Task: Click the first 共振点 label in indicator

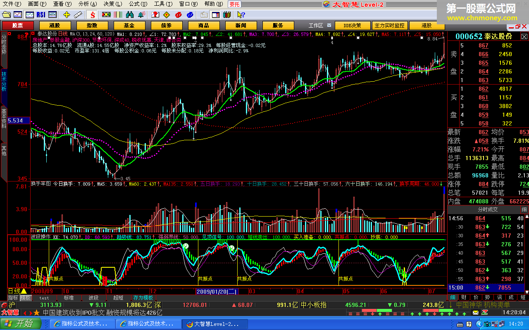Action: (x=56, y=279)
